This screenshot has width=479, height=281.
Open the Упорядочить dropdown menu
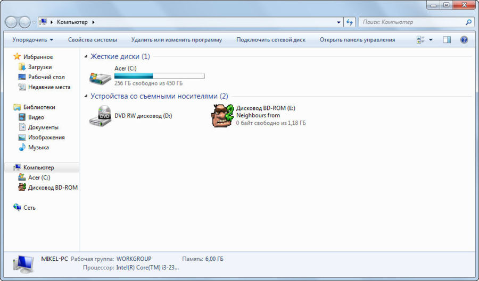[x=32, y=40]
